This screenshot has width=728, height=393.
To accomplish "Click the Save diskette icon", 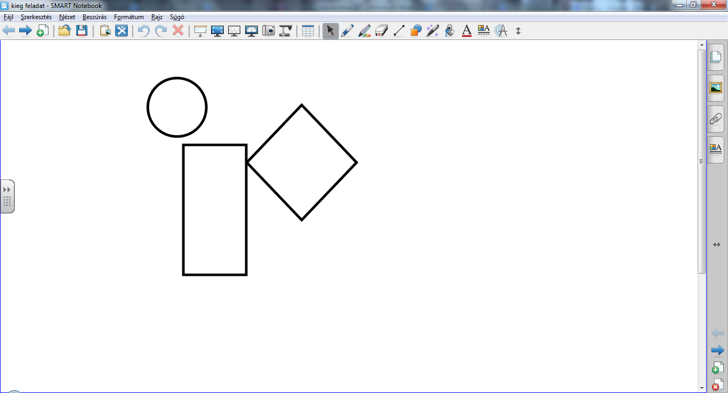I will [82, 31].
